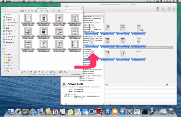Click the Automator stop (中止) button
Screen dimensions: 181x117
coord(169,9)
